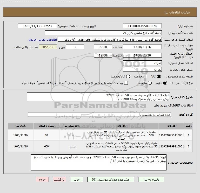
Task: Click the validity time 12:00 field
Action: click(103, 55)
